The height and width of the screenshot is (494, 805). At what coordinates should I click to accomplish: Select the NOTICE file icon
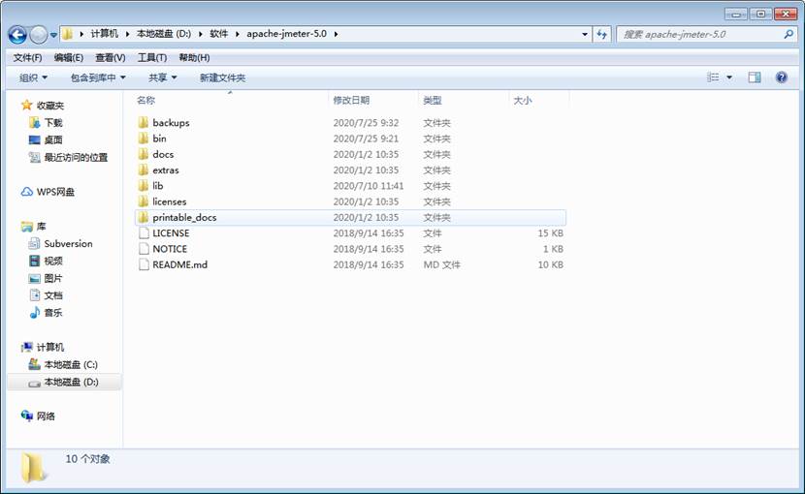tap(144, 249)
